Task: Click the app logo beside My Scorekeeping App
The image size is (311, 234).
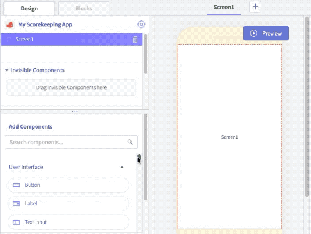Action: (10, 24)
